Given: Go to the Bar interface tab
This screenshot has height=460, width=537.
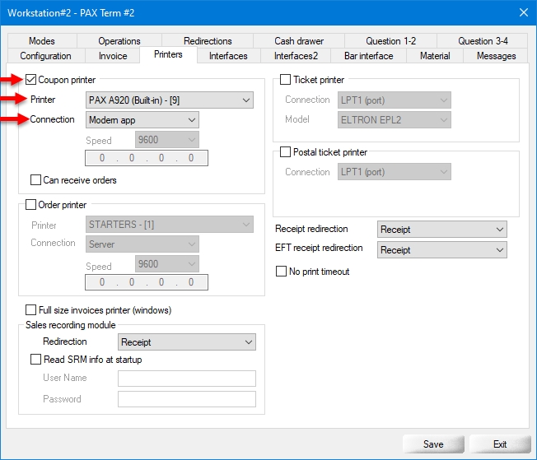Looking at the screenshot, I should 370,56.
